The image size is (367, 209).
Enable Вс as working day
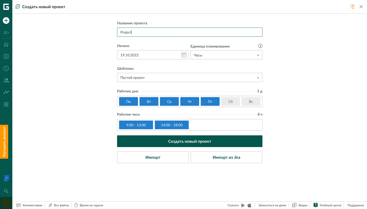click(251, 101)
